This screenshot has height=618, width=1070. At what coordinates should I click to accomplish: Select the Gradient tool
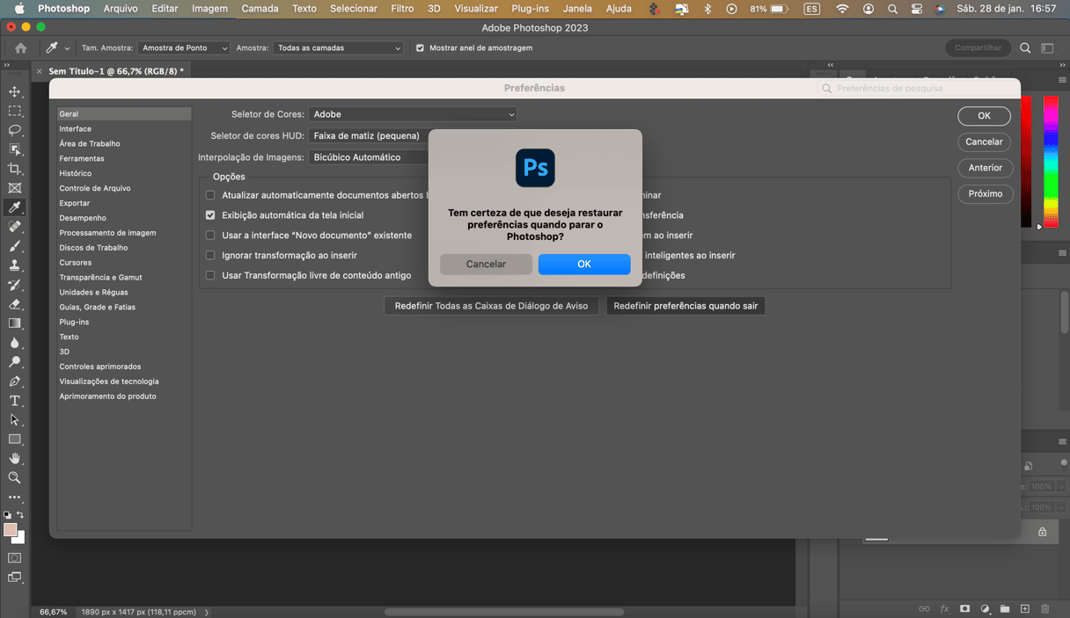15,324
